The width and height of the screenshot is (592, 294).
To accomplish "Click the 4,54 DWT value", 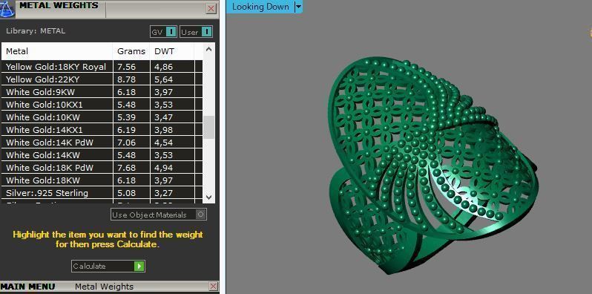I will (163, 143).
